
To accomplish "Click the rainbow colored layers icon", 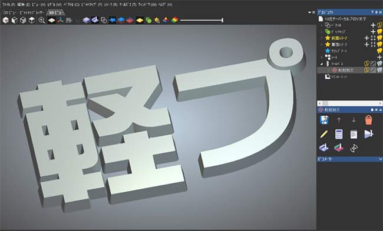I will pos(174,20).
